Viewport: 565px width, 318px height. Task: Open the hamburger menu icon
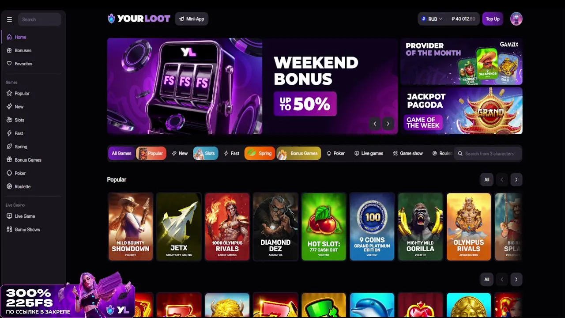point(9,19)
